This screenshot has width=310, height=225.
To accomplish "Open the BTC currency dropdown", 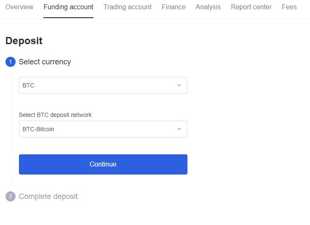I will [x=103, y=85].
